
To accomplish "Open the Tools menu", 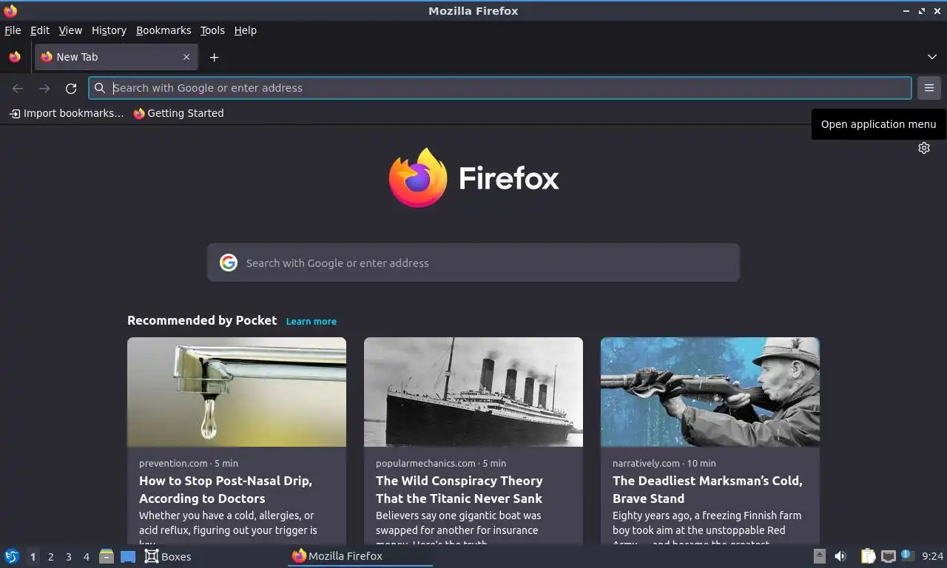I will click(212, 30).
